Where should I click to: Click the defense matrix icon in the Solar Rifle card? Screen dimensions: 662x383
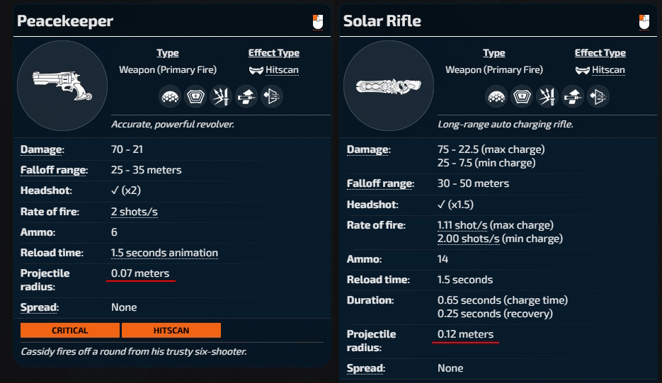click(598, 97)
